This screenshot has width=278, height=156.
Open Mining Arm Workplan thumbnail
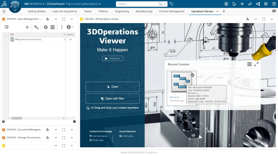pos(182,82)
